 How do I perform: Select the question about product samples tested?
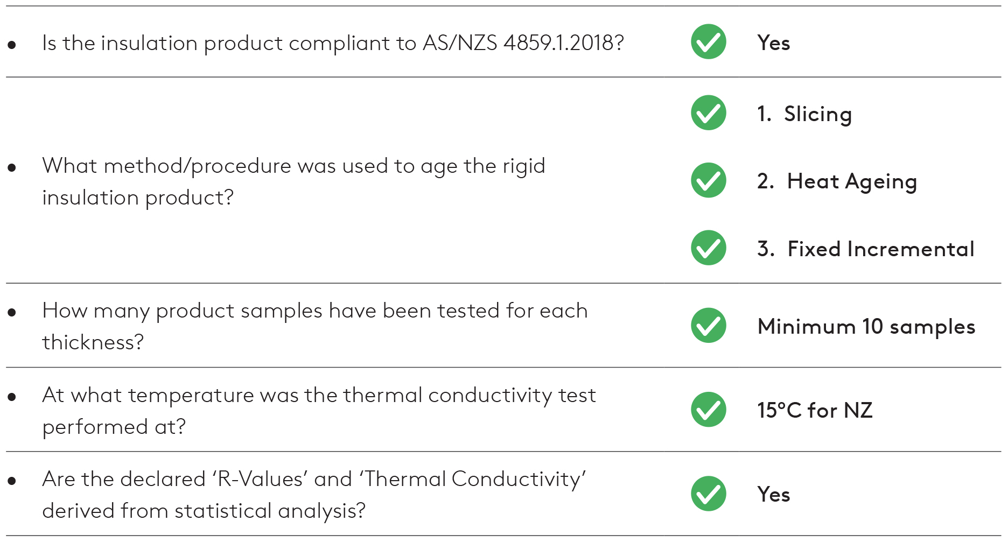coord(315,326)
